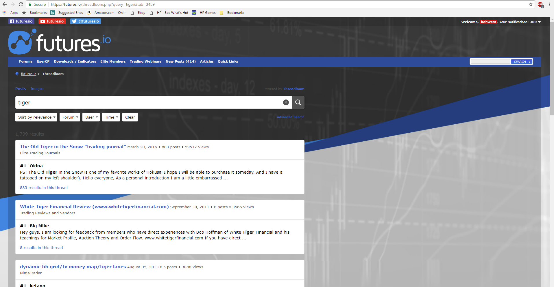
Task: Click the page vertical scrollbar thumb
Action: (x=552, y=69)
